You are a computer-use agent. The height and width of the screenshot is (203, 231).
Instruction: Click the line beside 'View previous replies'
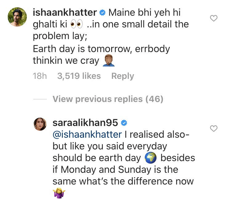click(40, 99)
